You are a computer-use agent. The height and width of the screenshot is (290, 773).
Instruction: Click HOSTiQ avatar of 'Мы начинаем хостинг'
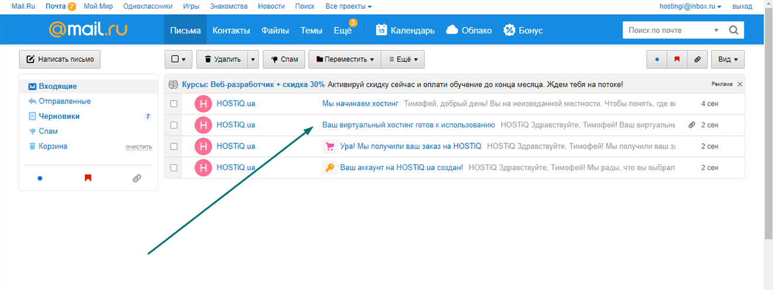[x=203, y=103]
